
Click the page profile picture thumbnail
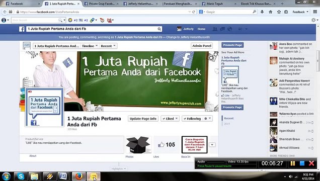[44, 107]
